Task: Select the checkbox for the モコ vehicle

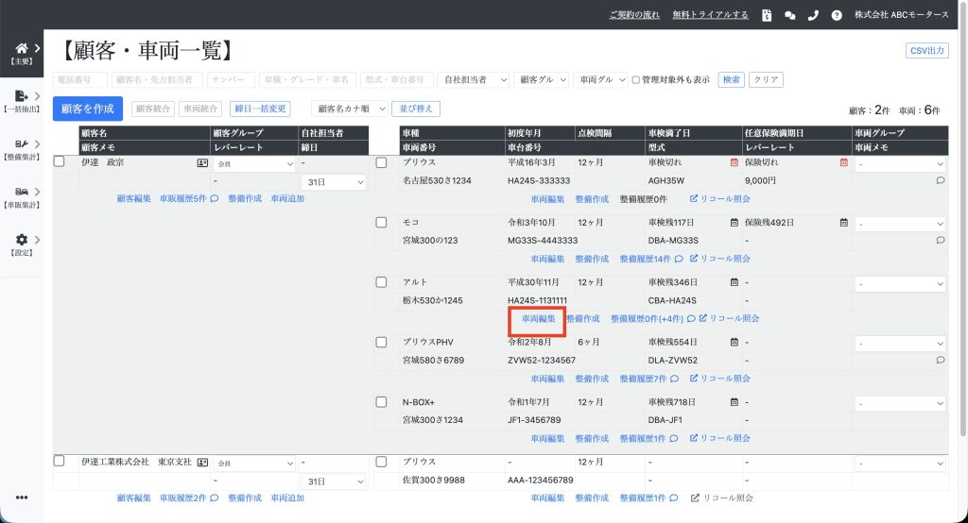Action: click(382, 223)
